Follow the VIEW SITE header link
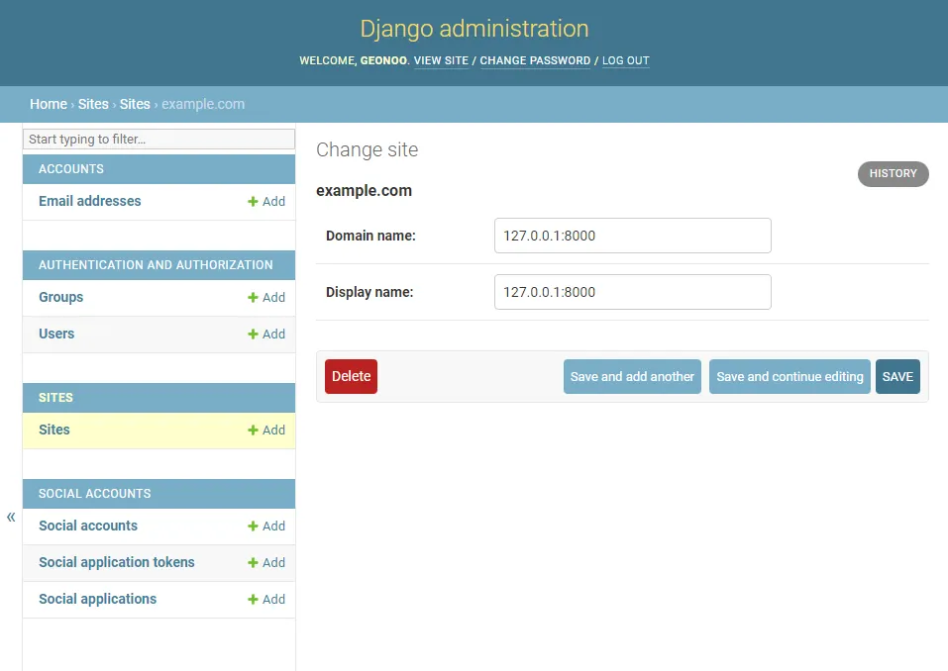948x671 pixels. 442,60
